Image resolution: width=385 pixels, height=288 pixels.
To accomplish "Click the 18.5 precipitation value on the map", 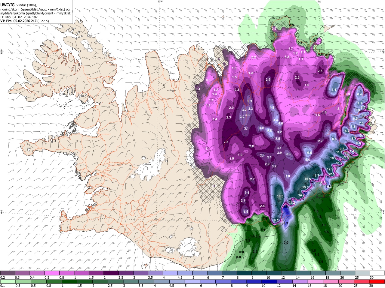I will tap(280, 196).
